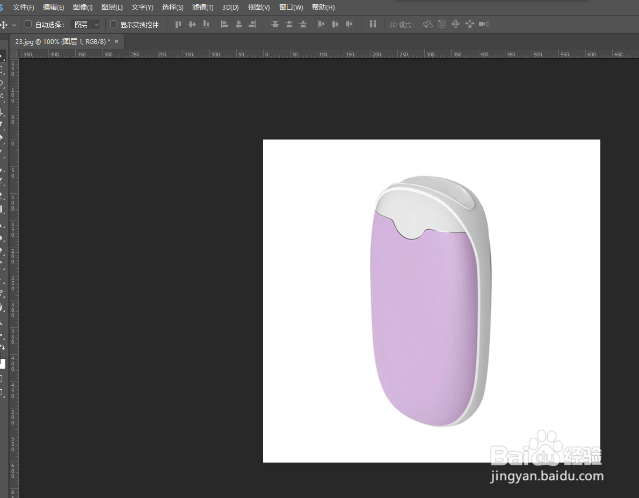Open the 选择(S) menu
The width and height of the screenshot is (639, 498).
[x=172, y=8]
